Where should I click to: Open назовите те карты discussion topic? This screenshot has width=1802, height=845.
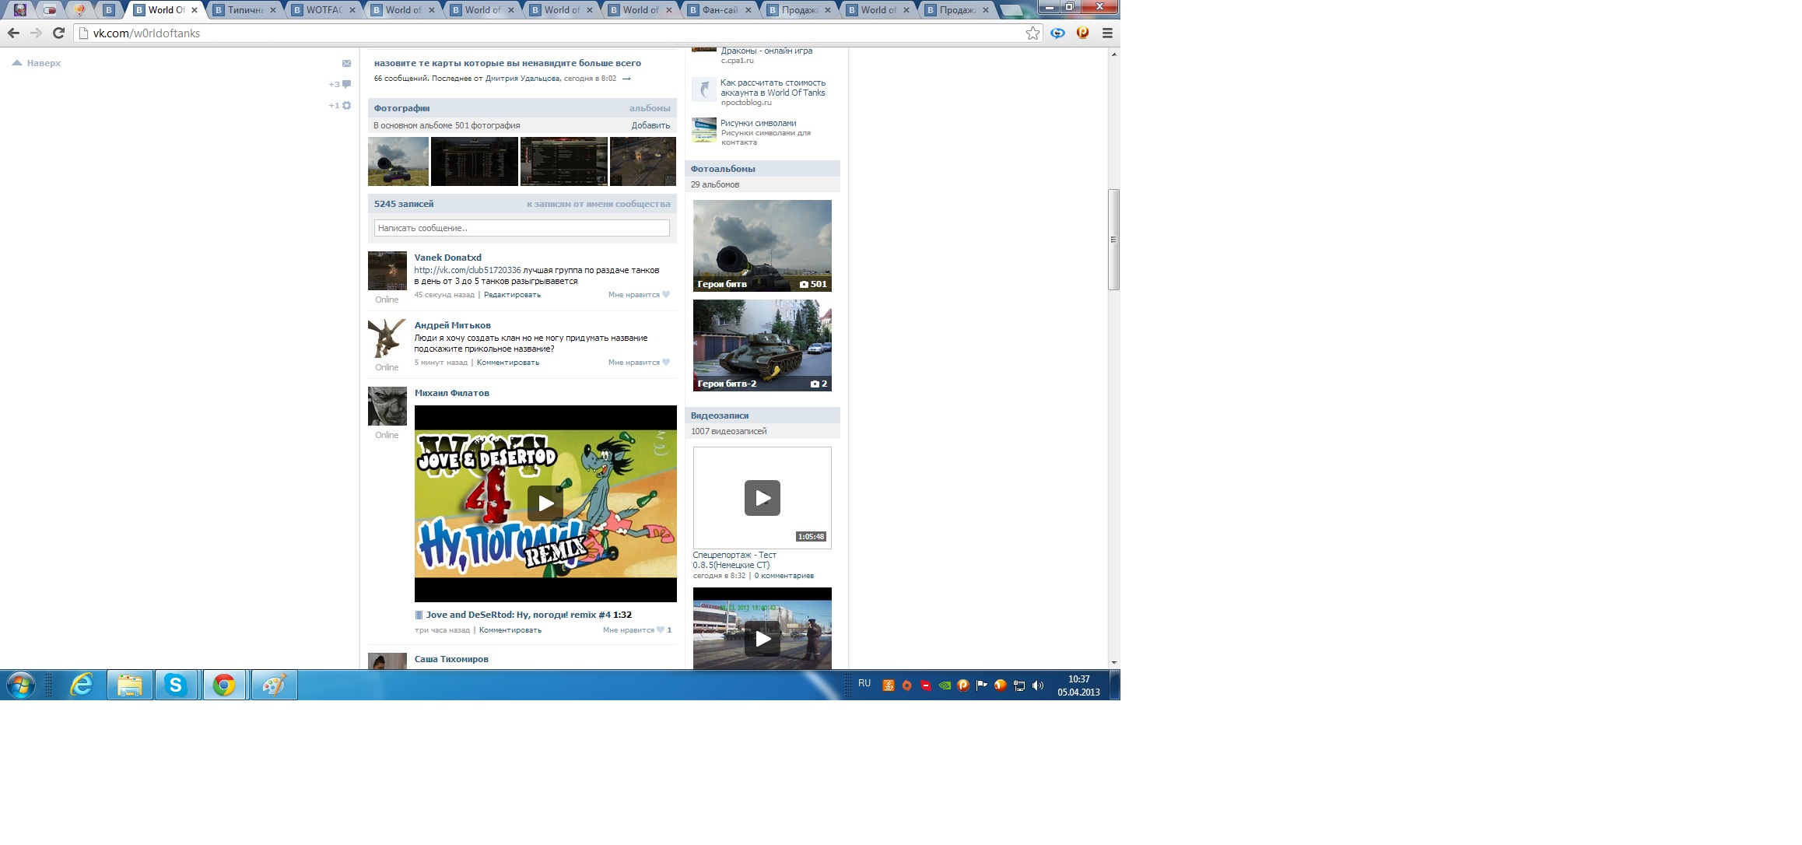507,63
